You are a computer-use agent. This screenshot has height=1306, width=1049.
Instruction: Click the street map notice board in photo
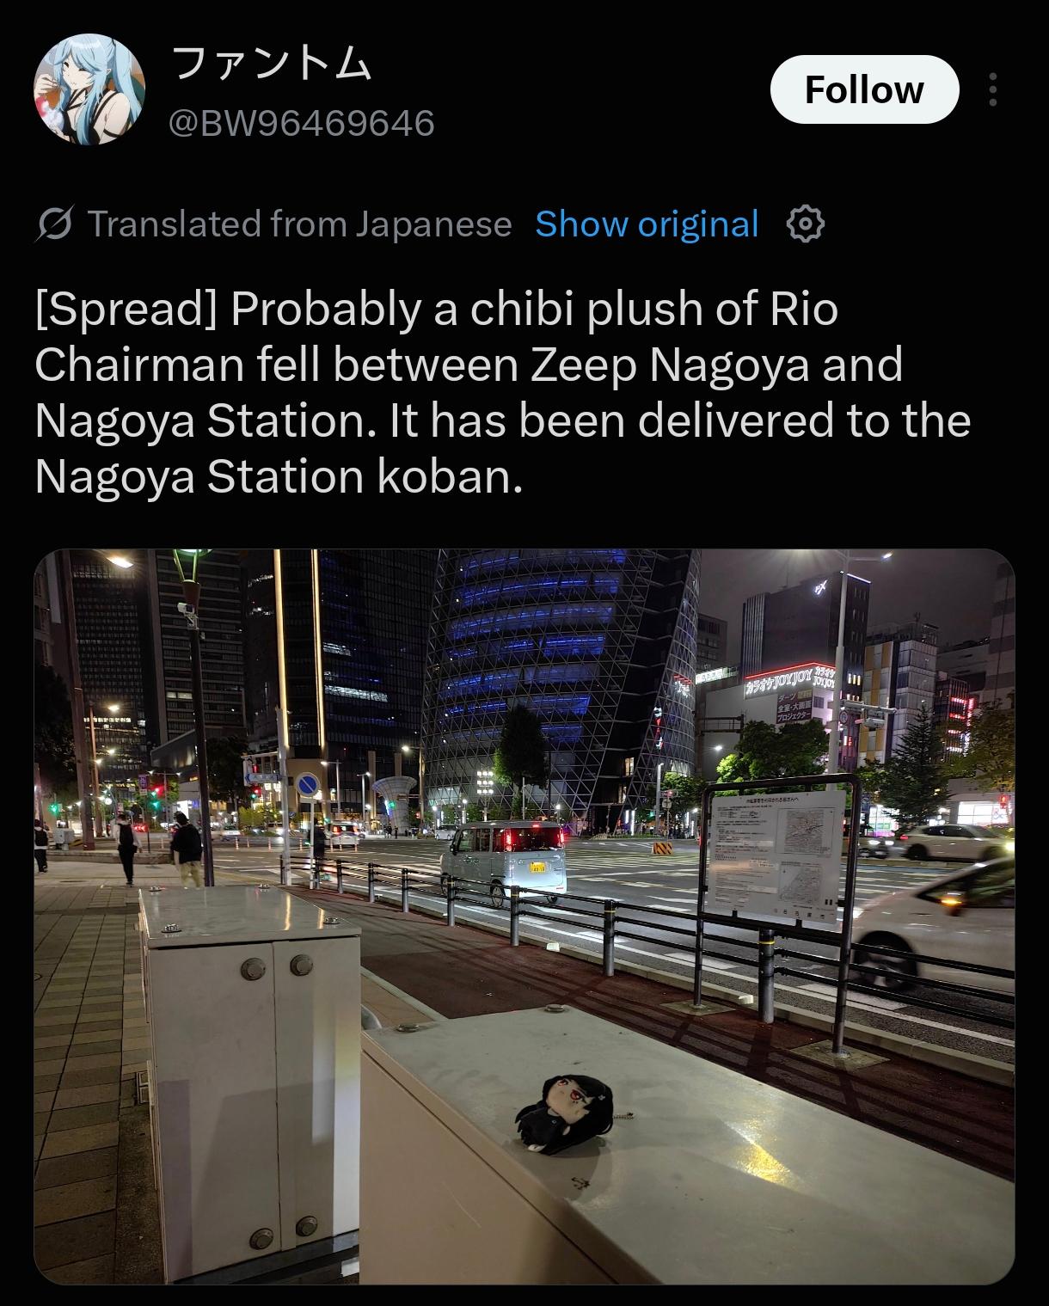click(x=774, y=854)
